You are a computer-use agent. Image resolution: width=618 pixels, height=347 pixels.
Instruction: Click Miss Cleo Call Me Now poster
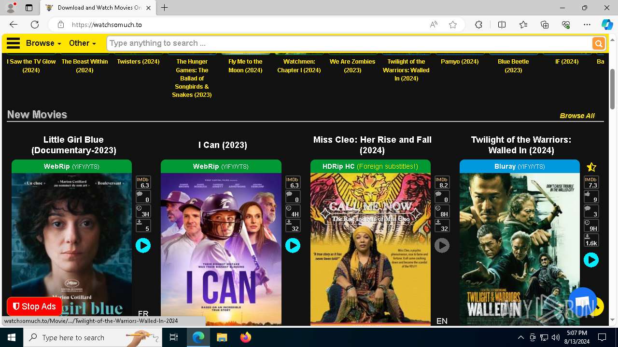pyautogui.click(x=370, y=249)
